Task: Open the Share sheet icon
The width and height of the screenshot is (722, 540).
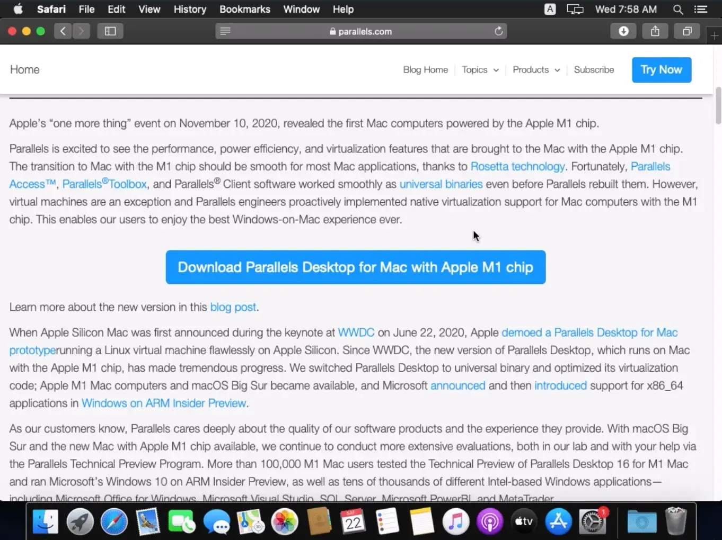Action: point(655,31)
